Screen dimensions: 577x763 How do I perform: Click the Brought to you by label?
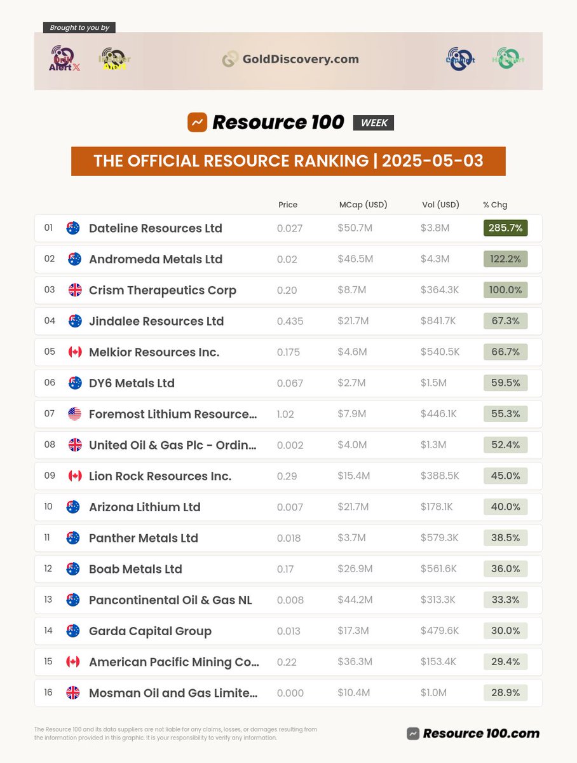coord(79,27)
